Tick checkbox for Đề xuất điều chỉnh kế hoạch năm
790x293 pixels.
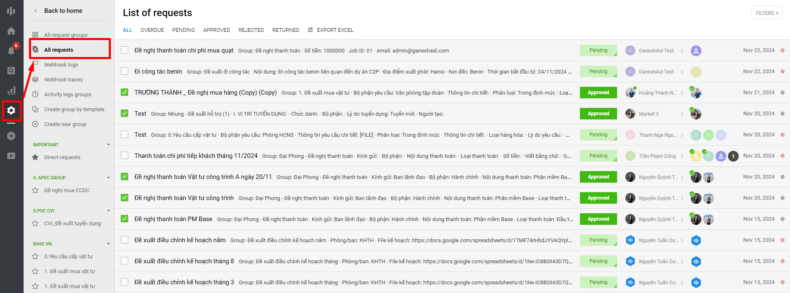click(x=124, y=240)
